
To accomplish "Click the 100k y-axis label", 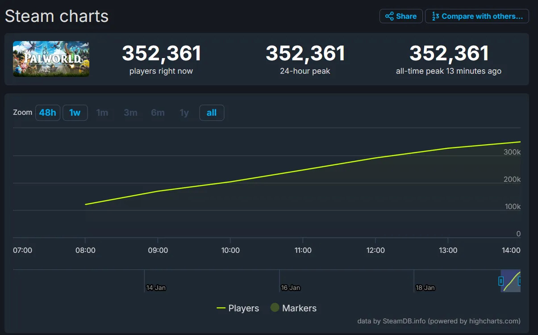I will click(512, 206).
